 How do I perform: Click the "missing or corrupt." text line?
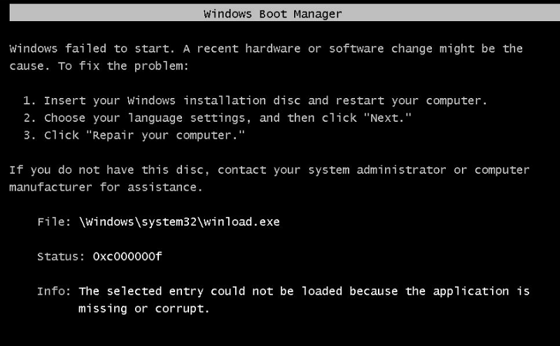[144, 308]
